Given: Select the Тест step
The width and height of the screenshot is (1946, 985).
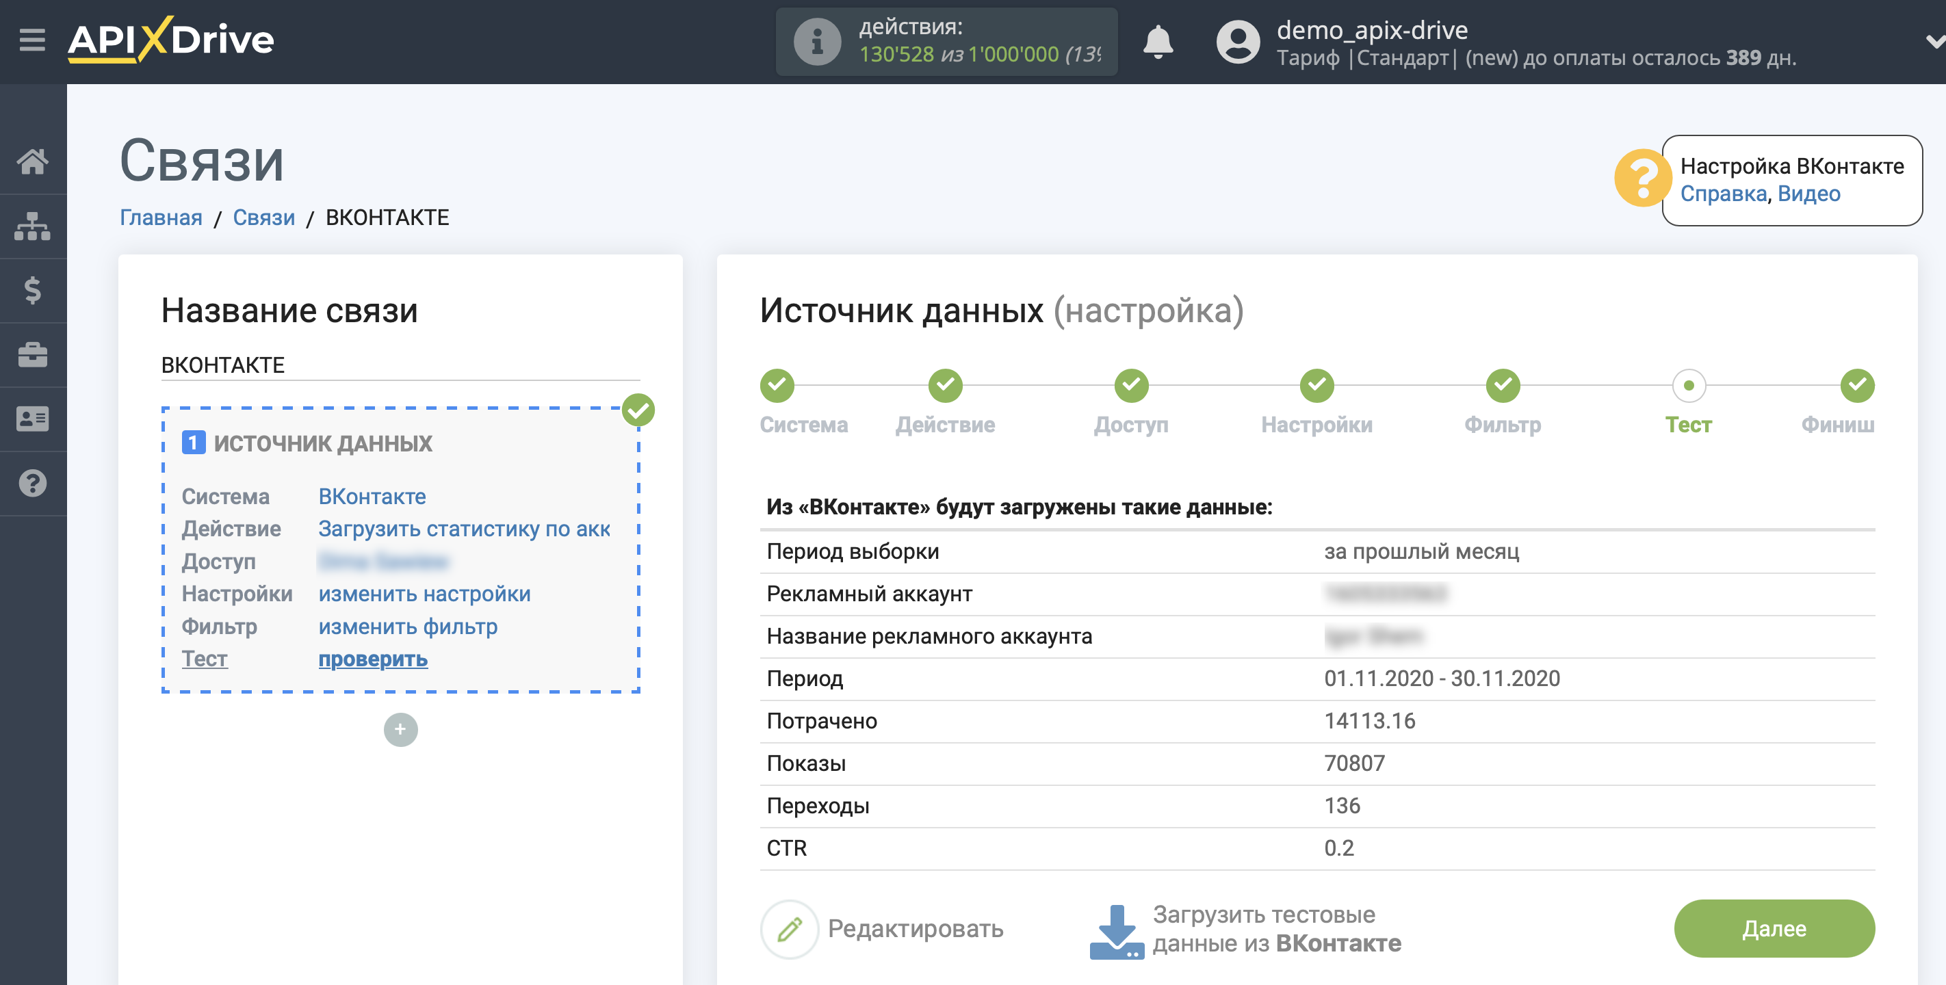Looking at the screenshot, I should click(x=1689, y=385).
